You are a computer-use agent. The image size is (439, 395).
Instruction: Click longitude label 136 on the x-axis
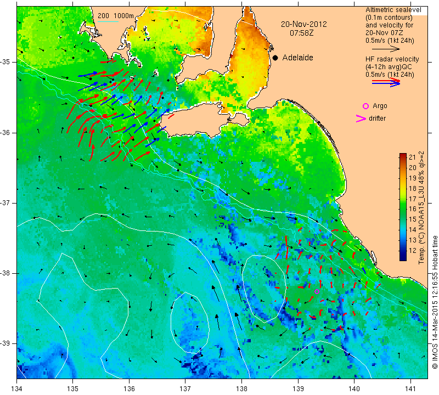pos(129,389)
